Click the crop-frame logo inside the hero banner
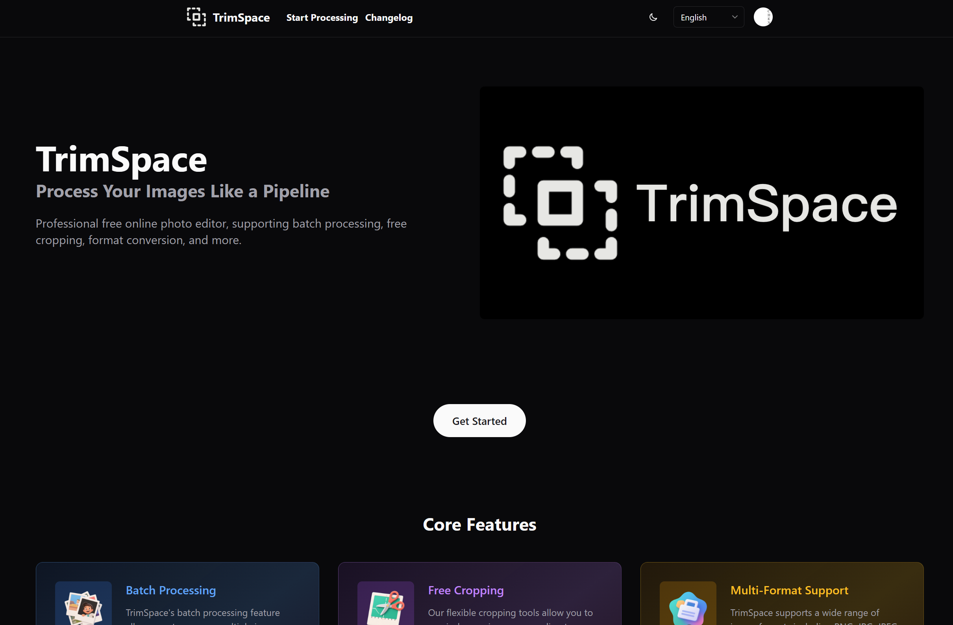Screen dimensions: 953x625 560,203
